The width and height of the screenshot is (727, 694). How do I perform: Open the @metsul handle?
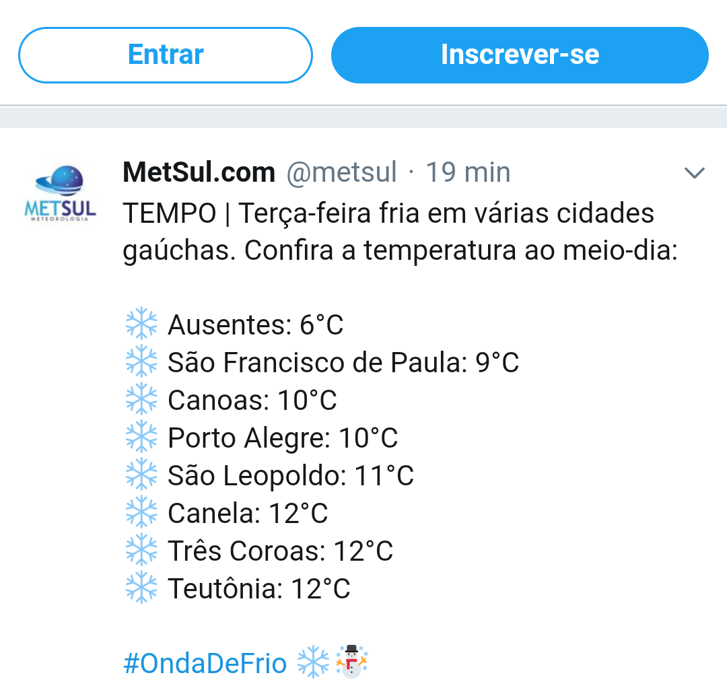point(342,172)
